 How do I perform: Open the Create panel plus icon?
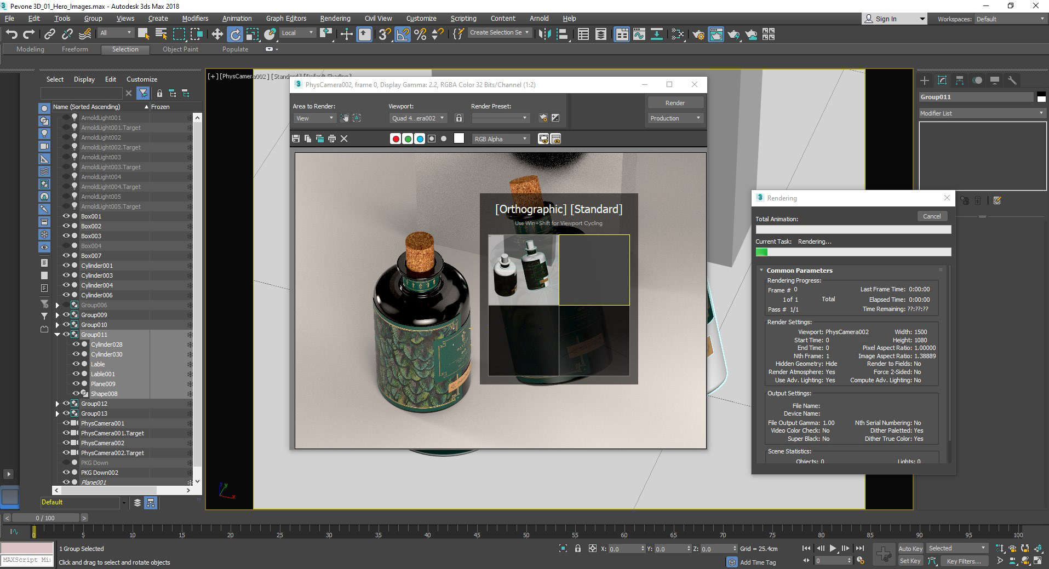925,81
